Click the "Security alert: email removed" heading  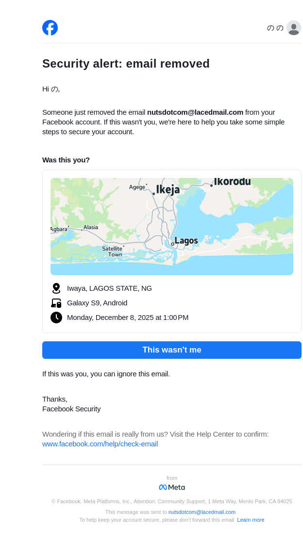click(126, 64)
